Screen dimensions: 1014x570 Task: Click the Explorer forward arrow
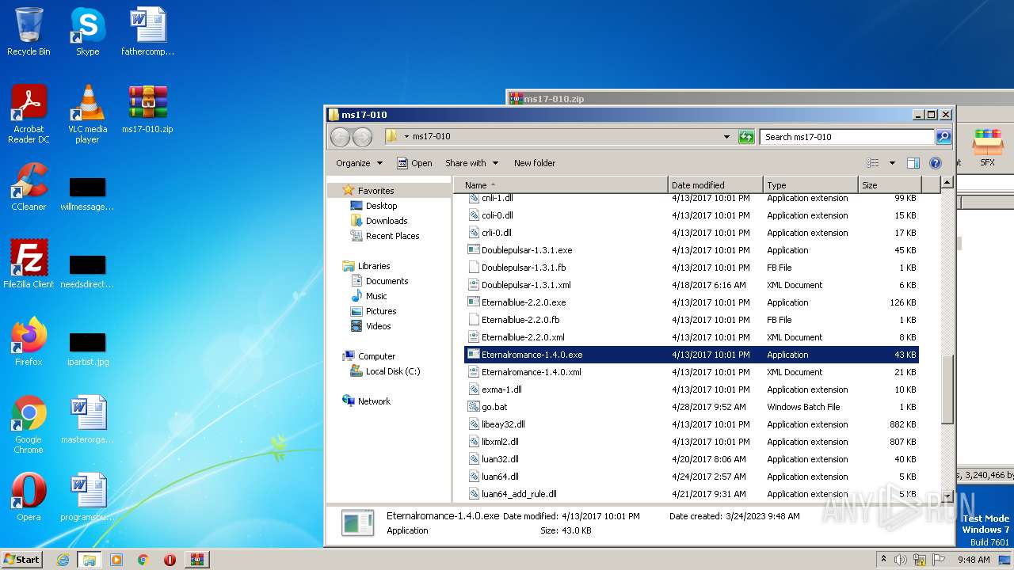[x=362, y=137]
